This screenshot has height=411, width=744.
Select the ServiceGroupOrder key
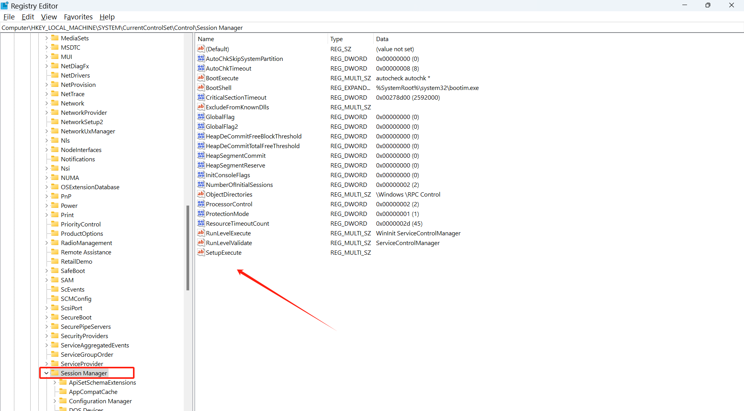87,354
